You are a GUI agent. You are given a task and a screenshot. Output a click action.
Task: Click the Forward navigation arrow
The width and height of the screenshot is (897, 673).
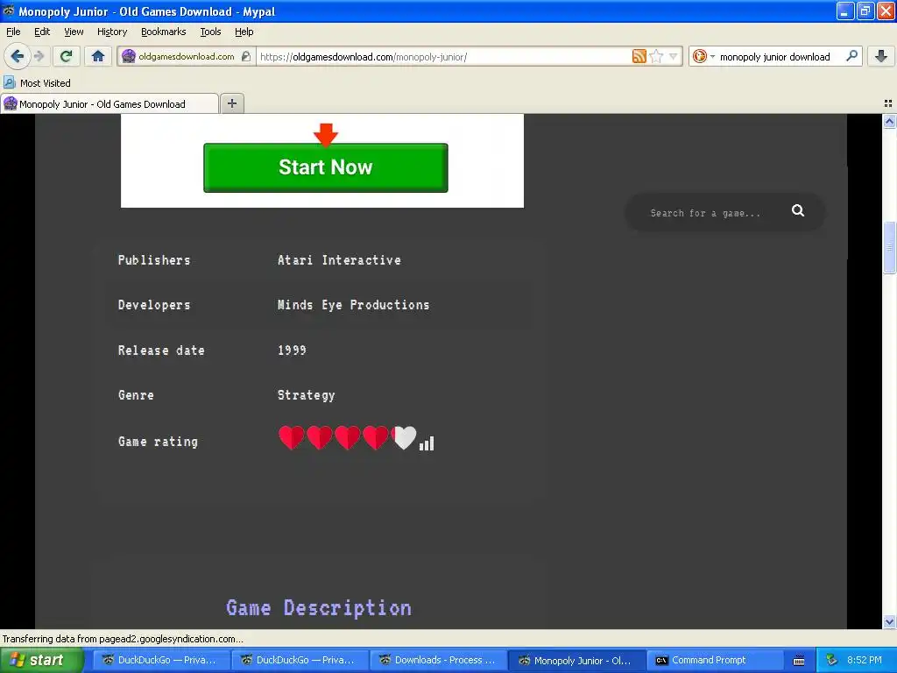(39, 56)
